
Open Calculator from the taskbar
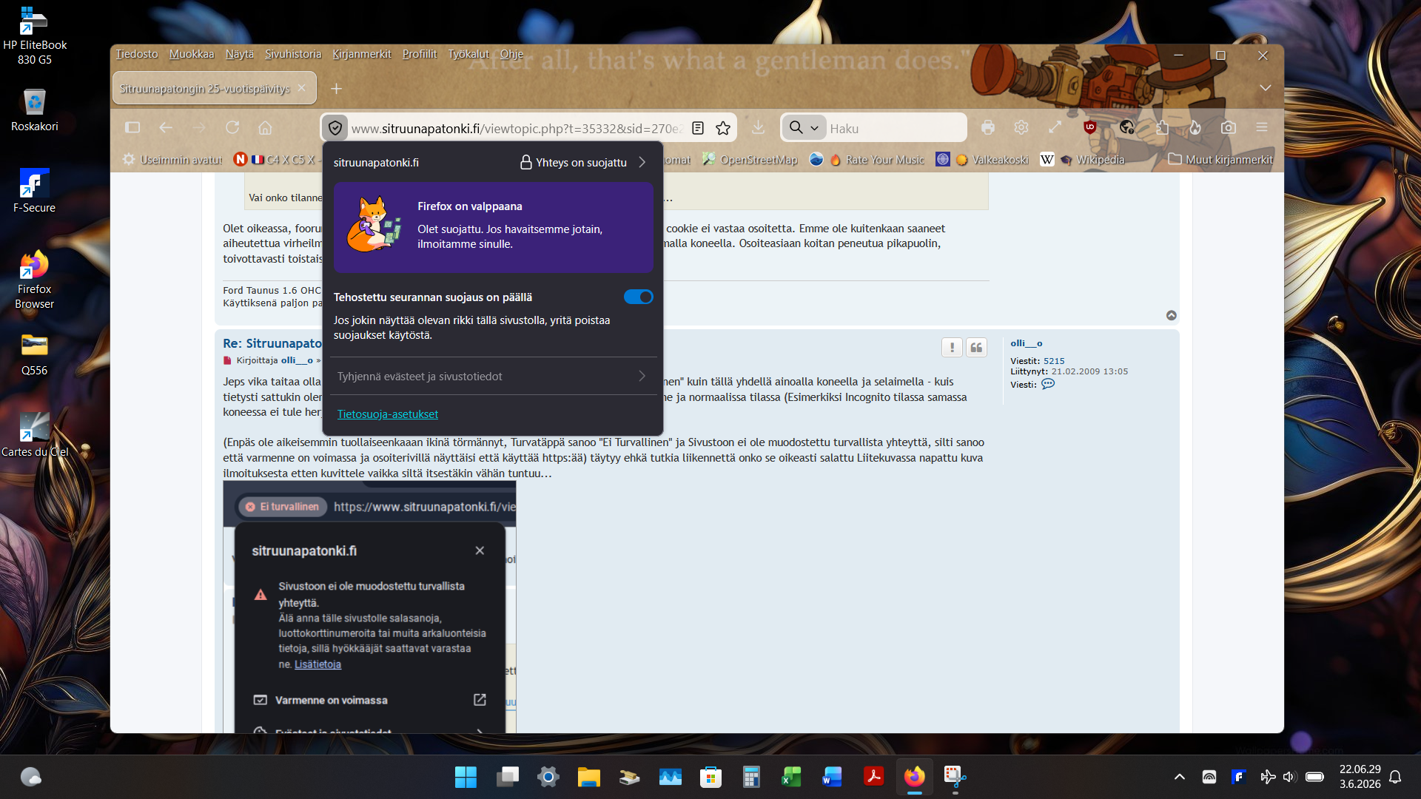pyautogui.click(x=751, y=777)
